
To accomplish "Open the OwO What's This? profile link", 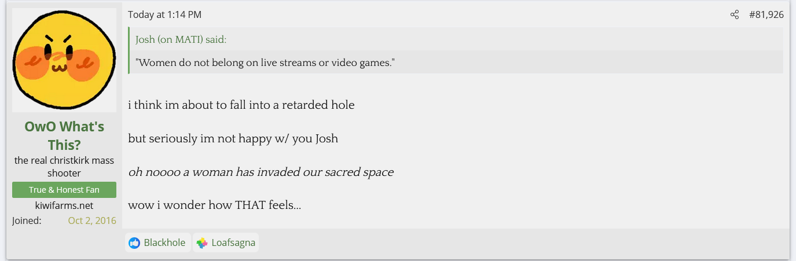I will (64, 135).
